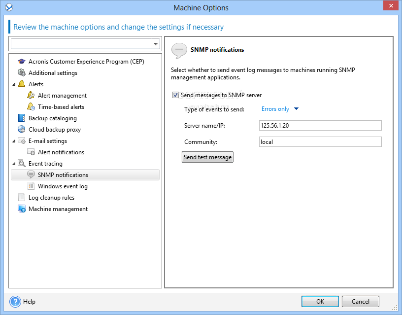
Task: Click the blue Help question mark icon
Action: click(x=15, y=302)
